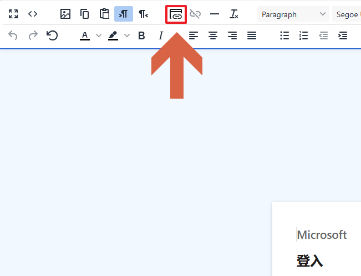
Task: Click the remove link icon
Action: (195, 14)
